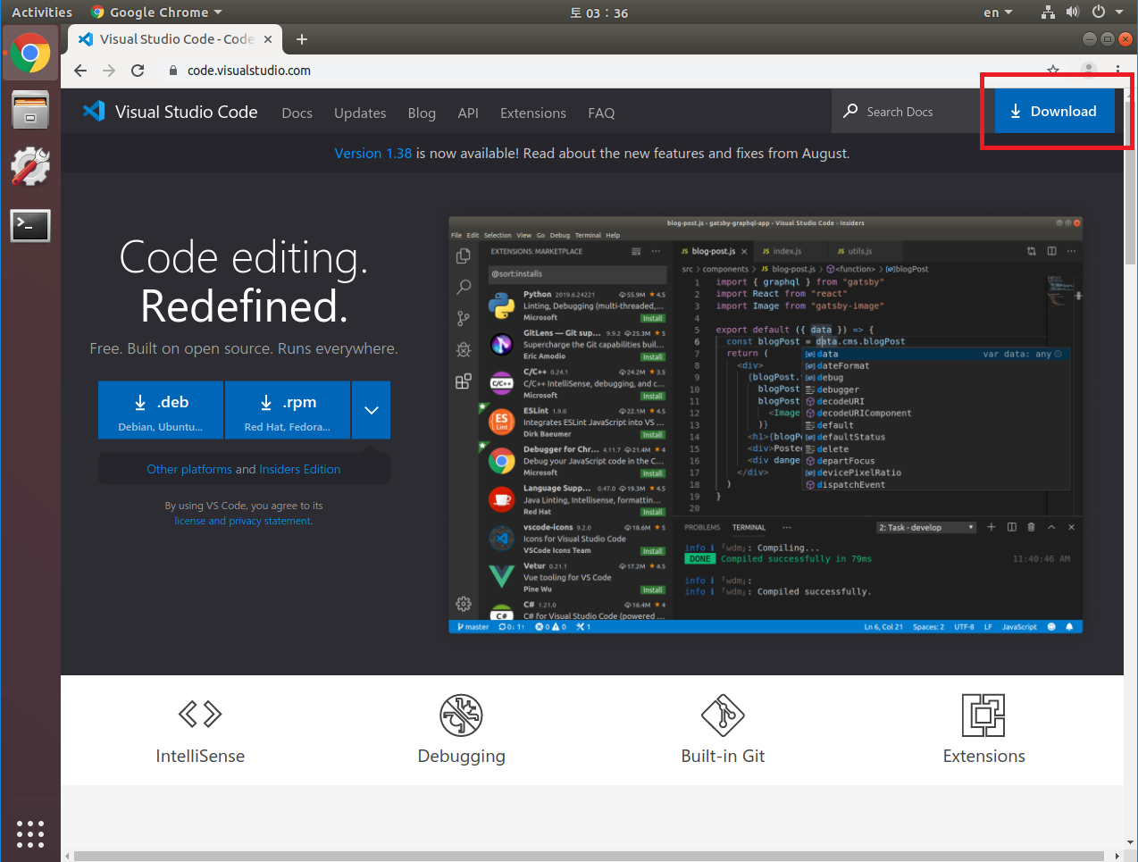Screen dimensions: 1138x862
Task: Select the Visual Studio Code browser tab
Action: coord(175,39)
